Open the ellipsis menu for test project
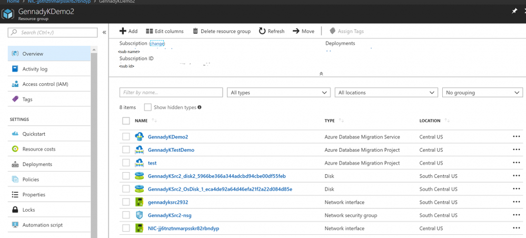526x238 pixels. [516, 163]
